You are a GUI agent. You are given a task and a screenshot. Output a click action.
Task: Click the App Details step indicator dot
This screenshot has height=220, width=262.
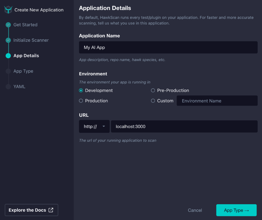[8, 56]
